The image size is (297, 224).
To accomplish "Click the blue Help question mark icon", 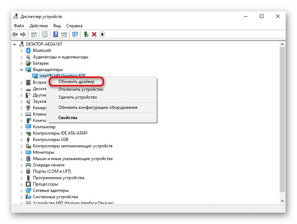I will pos(56,34).
